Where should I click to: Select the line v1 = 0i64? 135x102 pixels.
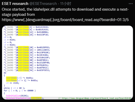tap(10, 40)
